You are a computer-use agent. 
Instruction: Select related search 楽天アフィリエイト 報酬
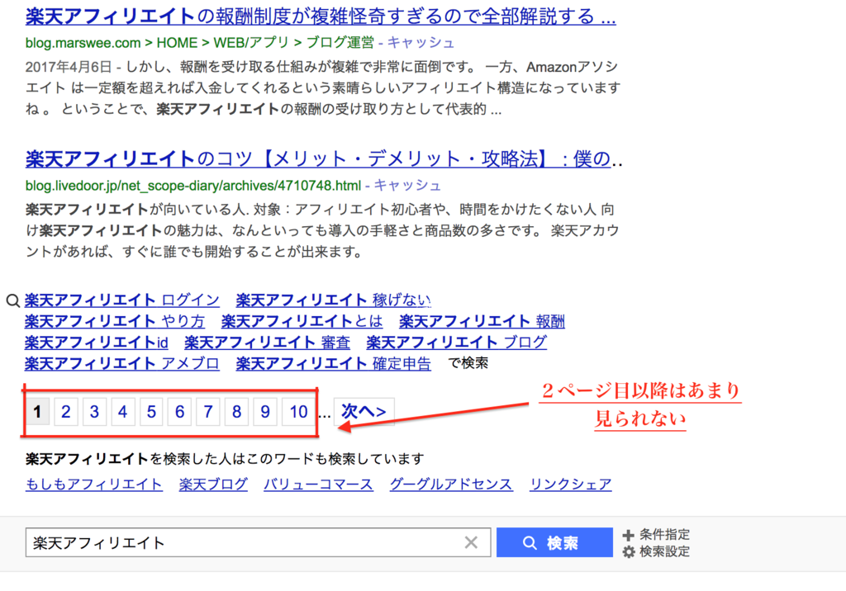(x=482, y=321)
